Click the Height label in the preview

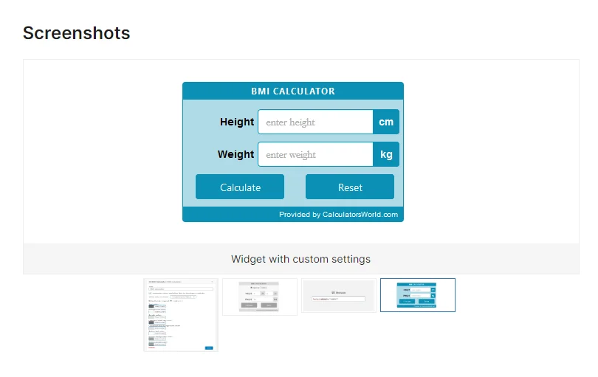click(237, 122)
